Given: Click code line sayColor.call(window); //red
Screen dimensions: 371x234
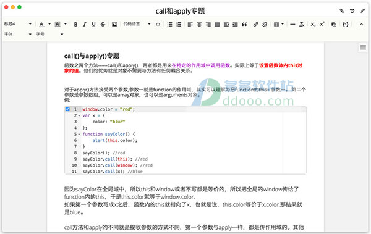Looking at the screenshot, I should pyautogui.click(x=117, y=165).
